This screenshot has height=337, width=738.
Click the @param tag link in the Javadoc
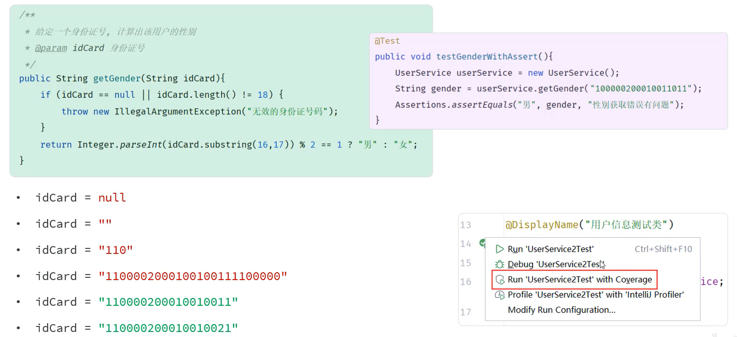click(51, 48)
